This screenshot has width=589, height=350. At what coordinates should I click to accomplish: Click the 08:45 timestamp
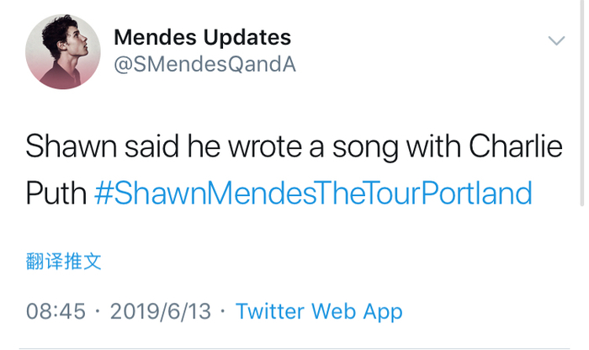click(x=56, y=311)
